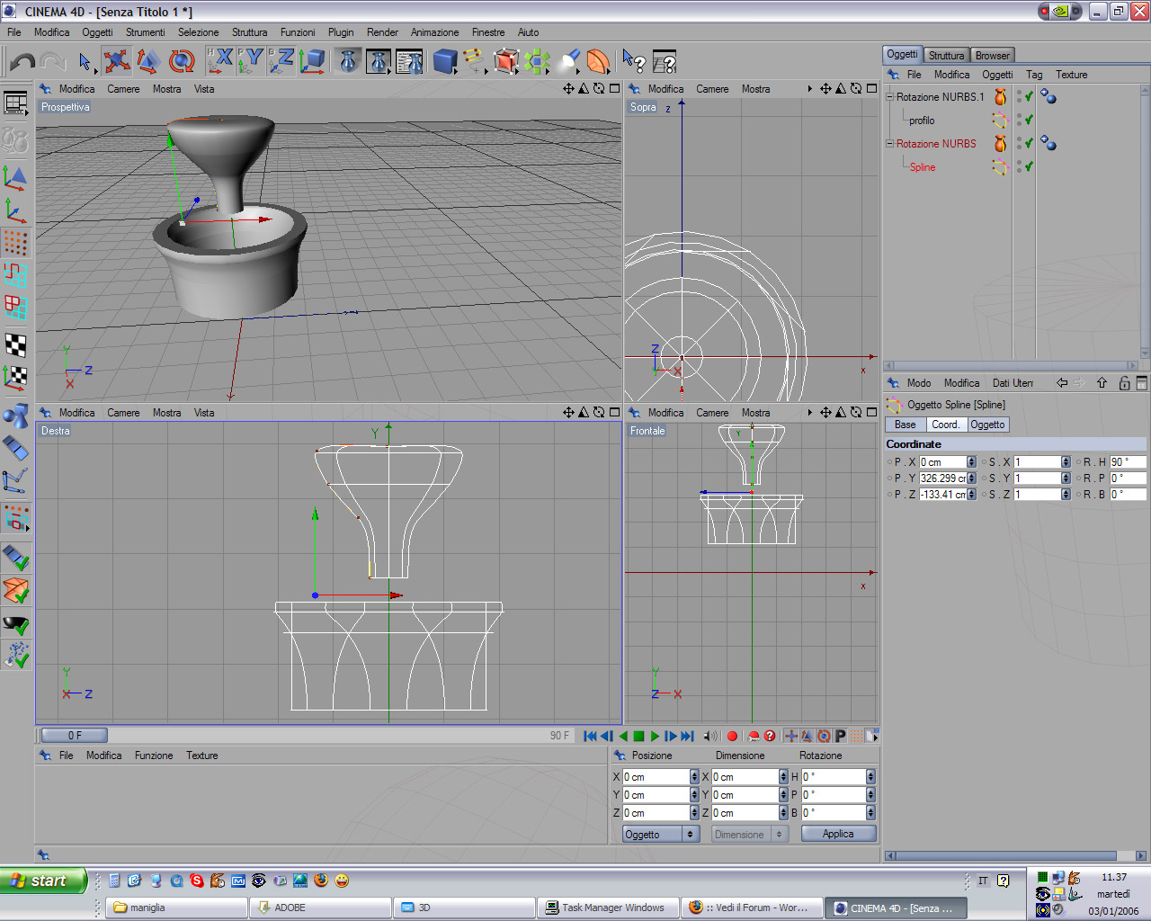The width and height of the screenshot is (1151, 921).
Task: Click the light object icon in toolbar
Action: (x=568, y=61)
